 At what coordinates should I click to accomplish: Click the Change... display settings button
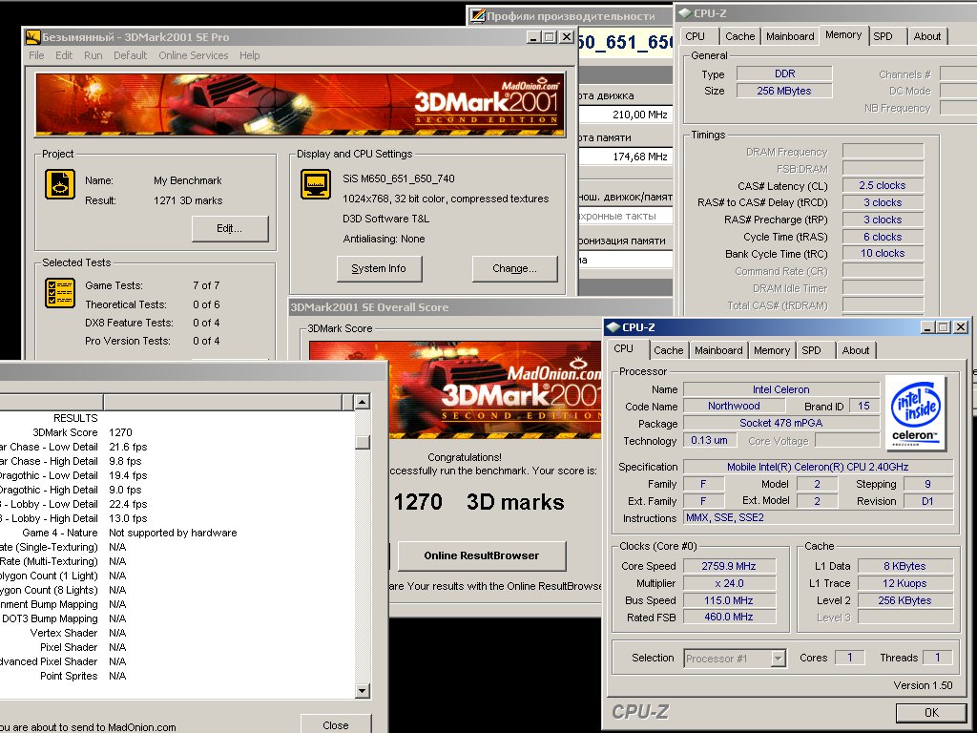click(x=514, y=268)
